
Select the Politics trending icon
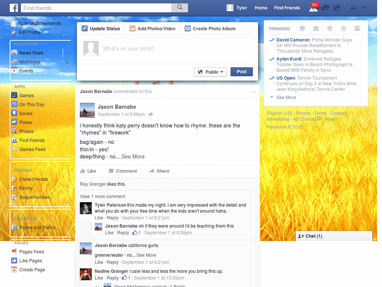pos(316,28)
